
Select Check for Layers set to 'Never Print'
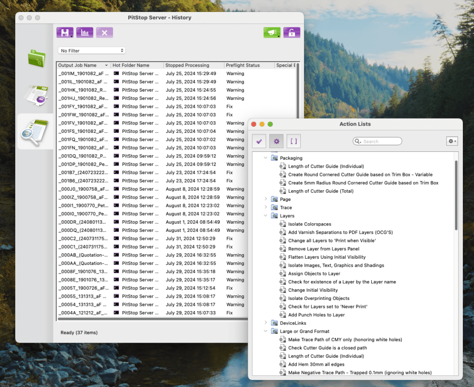(x=328, y=306)
